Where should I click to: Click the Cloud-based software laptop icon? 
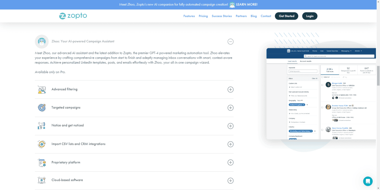point(42,180)
